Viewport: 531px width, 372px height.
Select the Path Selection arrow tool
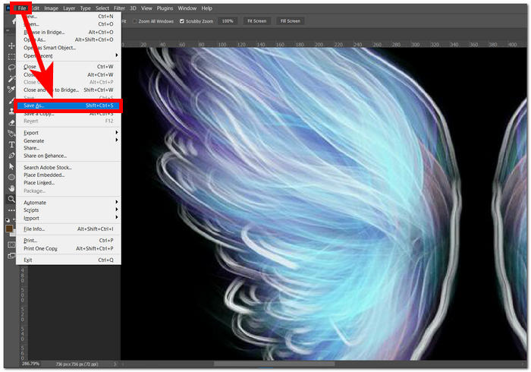click(x=11, y=166)
